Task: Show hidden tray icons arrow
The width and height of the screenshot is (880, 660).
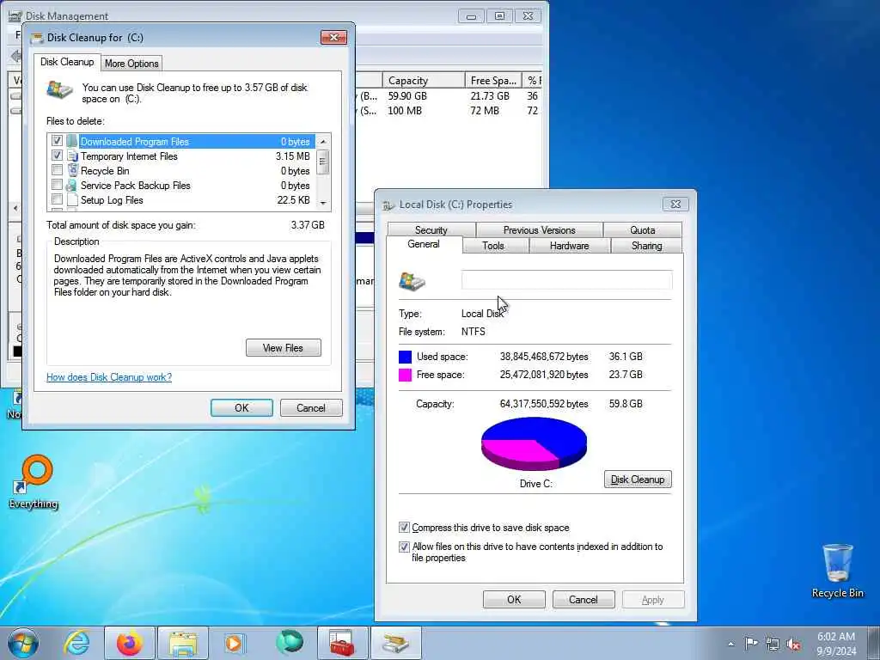Action: coord(730,645)
